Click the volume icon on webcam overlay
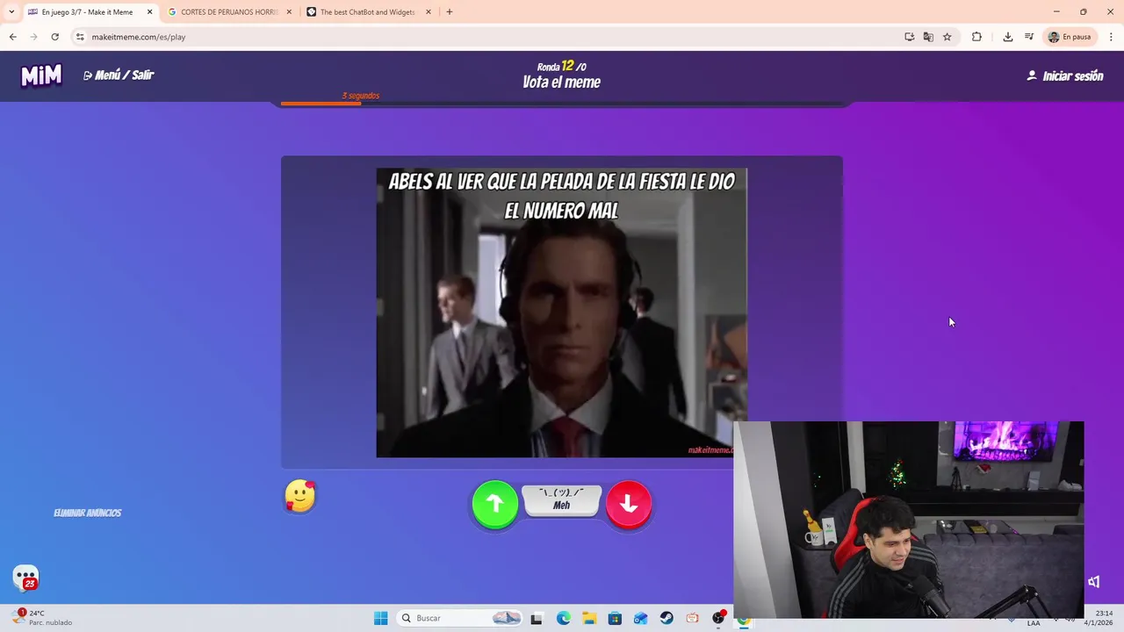Screen dimensions: 1124x632 1094,582
